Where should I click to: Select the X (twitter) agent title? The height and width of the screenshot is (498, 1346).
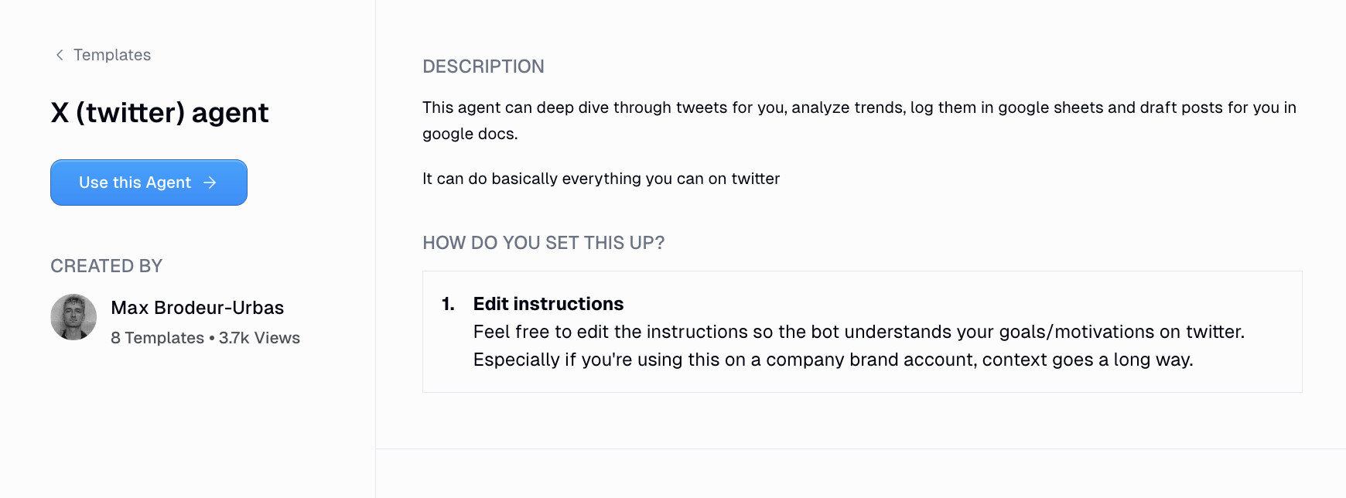[x=159, y=112]
